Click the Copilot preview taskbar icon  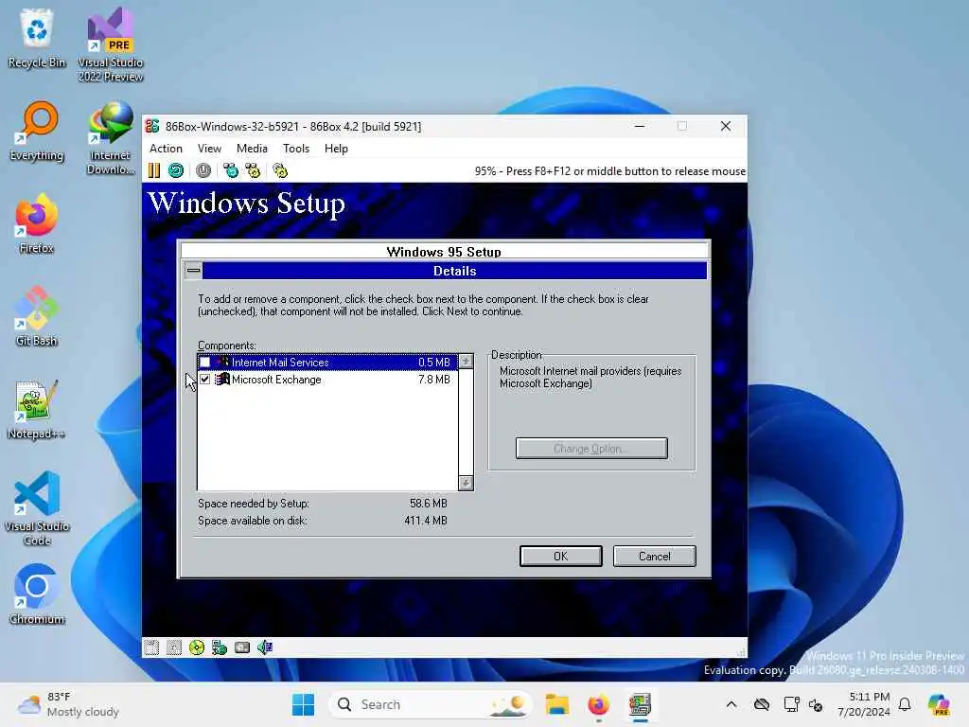(x=939, y=704)
